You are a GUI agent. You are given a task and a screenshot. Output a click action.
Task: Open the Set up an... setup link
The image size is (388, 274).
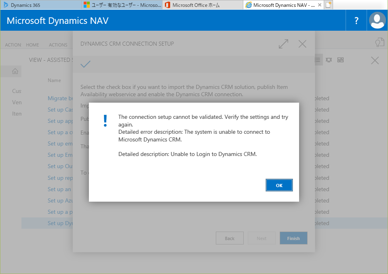(x=59, y=190)
